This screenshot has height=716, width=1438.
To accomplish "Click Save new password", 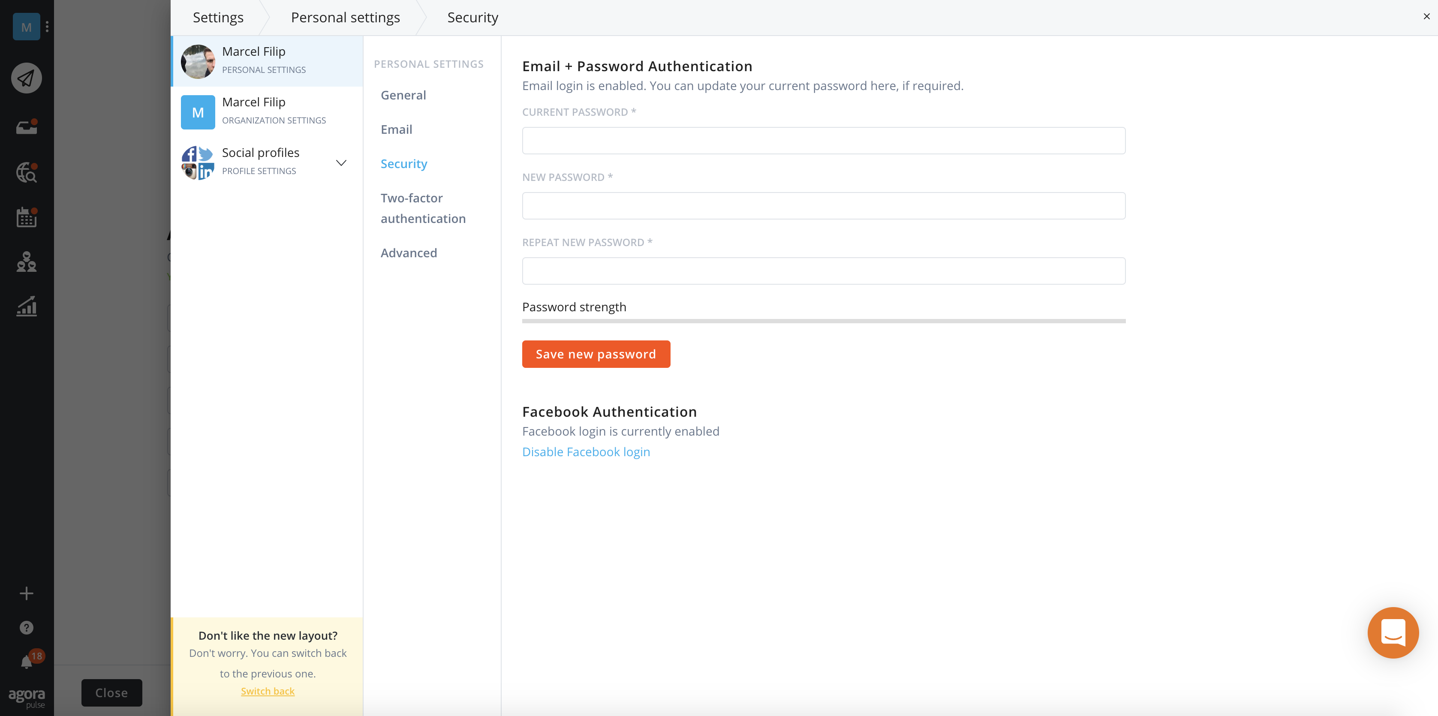I will pyautogui.click(x=596, y=354).
